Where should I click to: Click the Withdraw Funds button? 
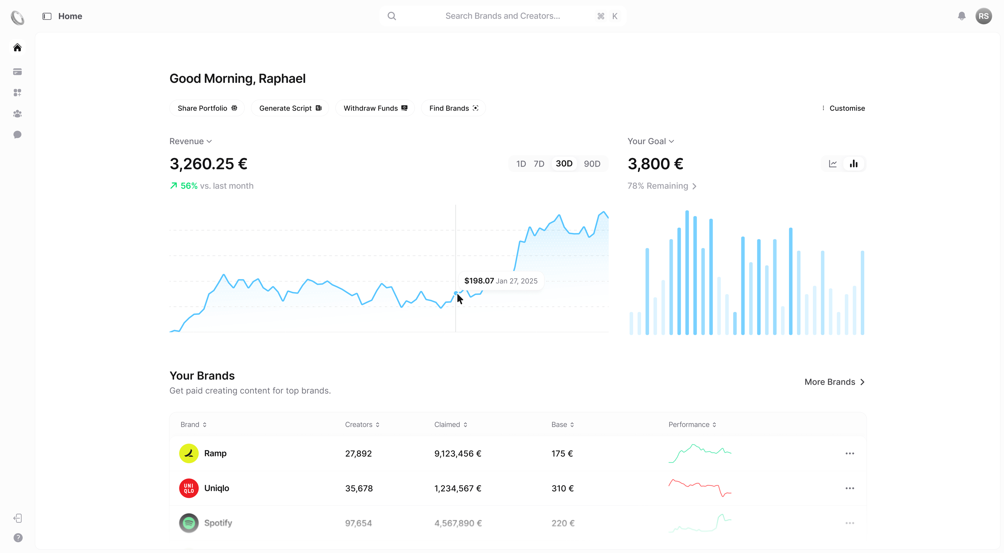click(375, 108)
